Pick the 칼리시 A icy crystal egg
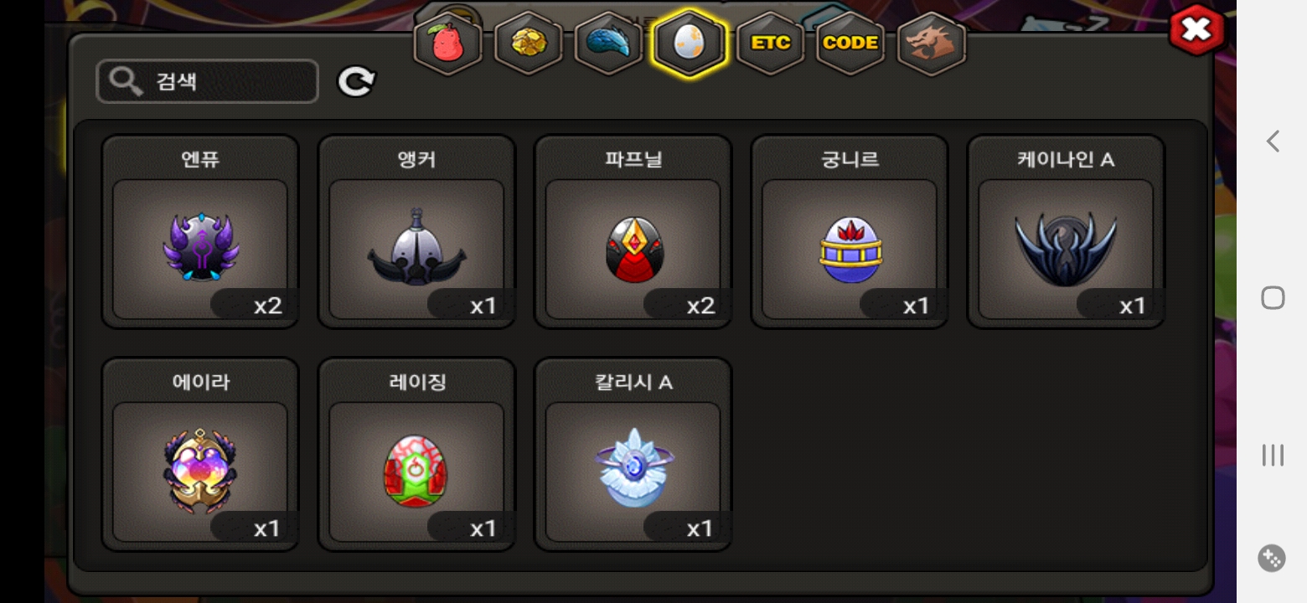This screenshot has height=603, width=1307. pos(633,455)
